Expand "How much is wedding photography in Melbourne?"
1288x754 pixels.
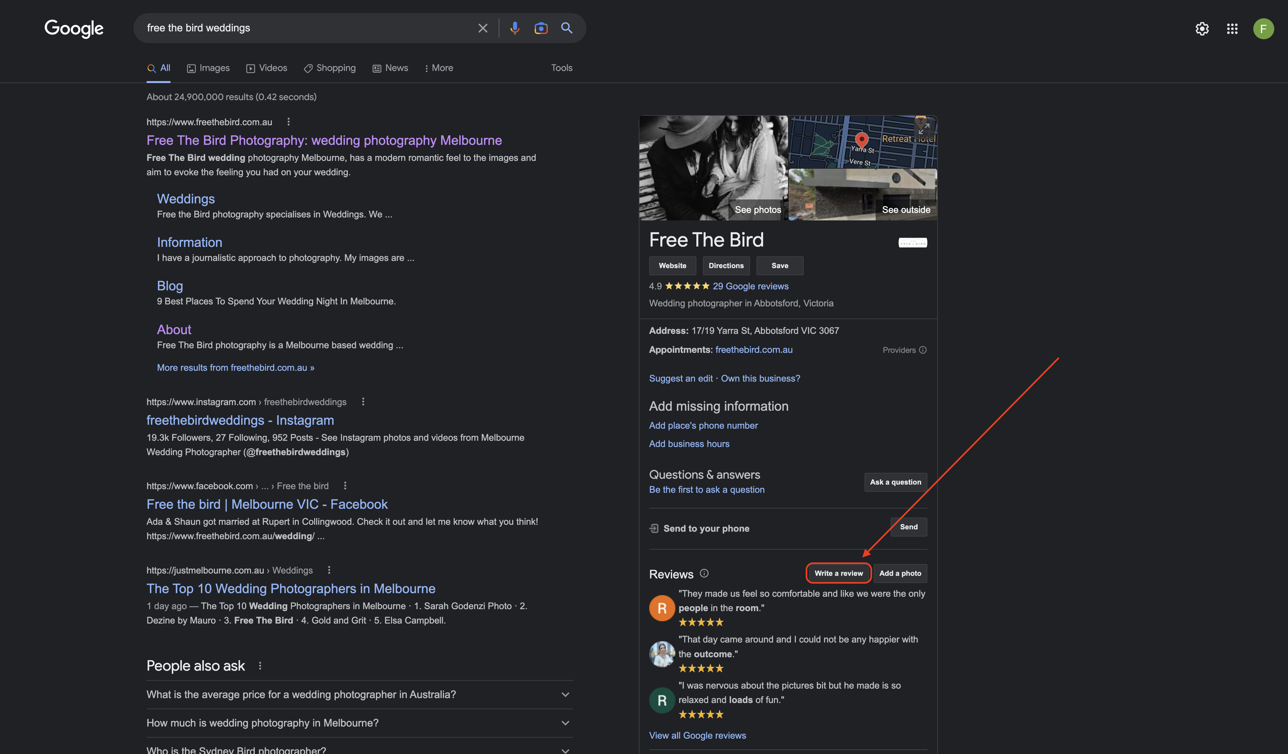click(565, 723)
